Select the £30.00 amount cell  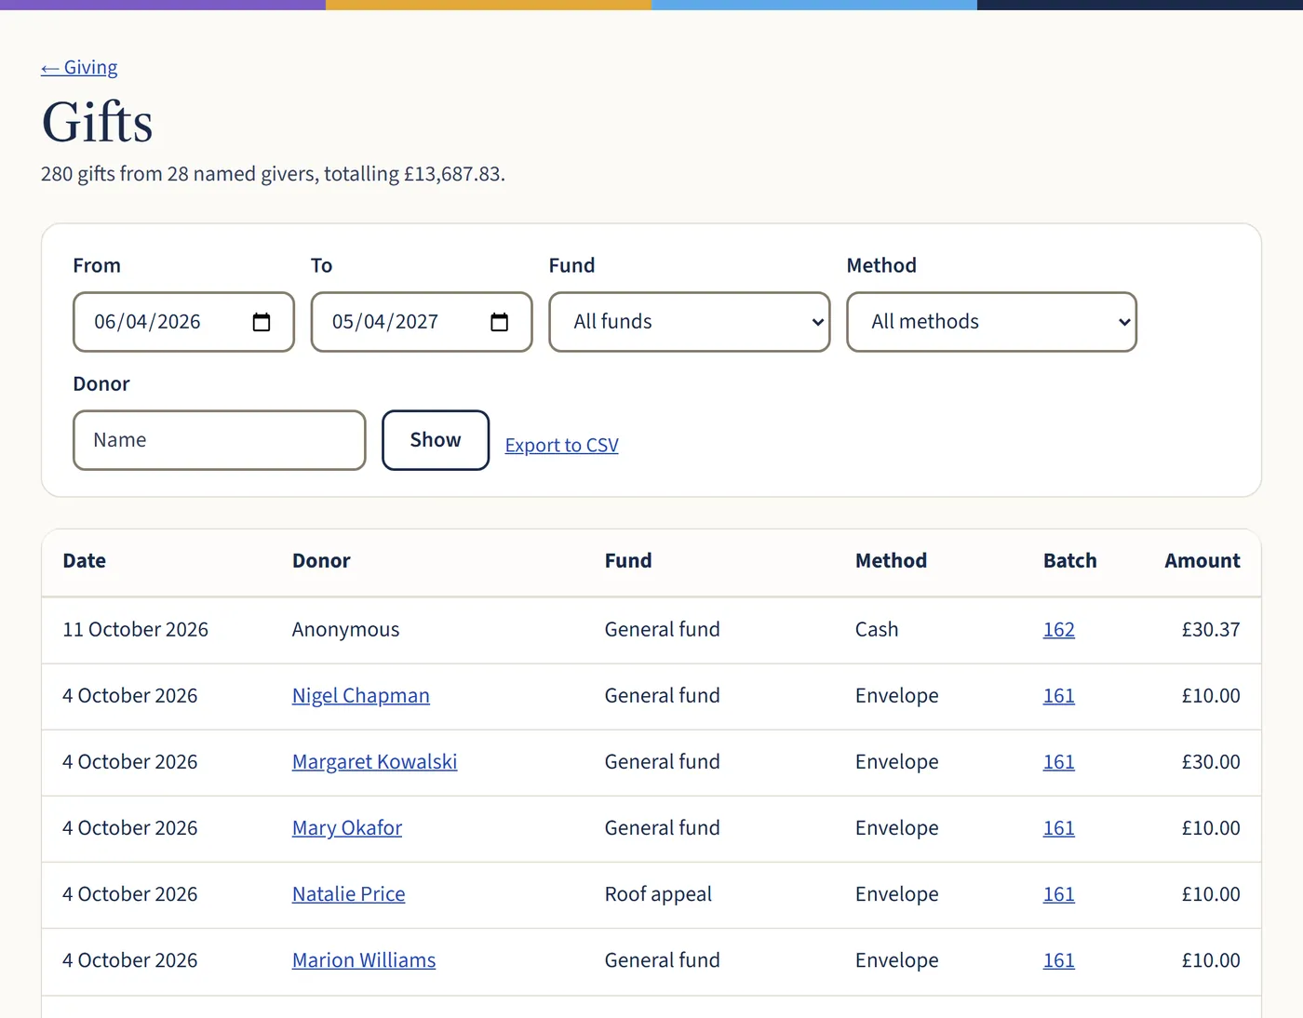tap(1211, 762)
